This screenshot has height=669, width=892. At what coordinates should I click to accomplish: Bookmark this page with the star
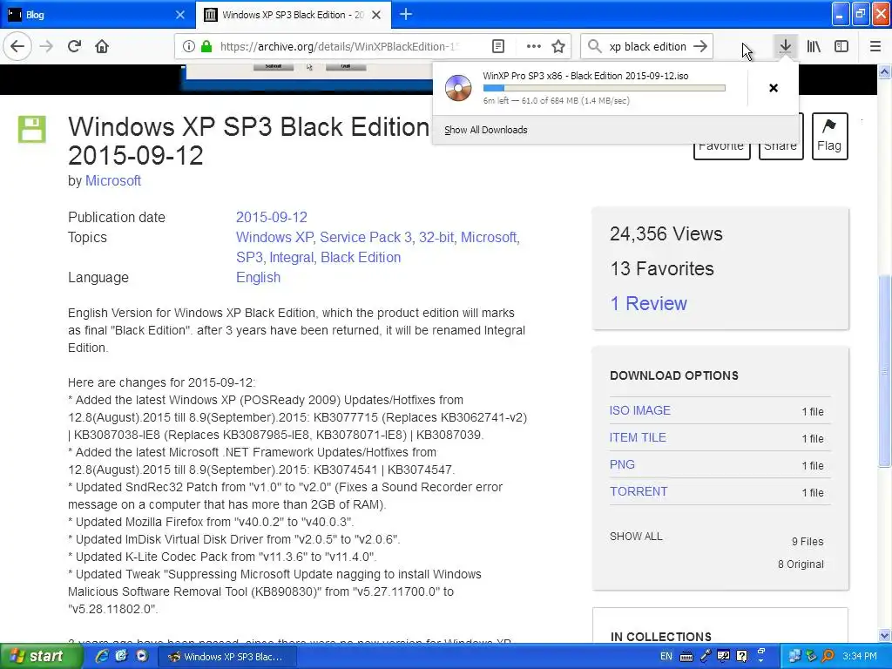558,47
